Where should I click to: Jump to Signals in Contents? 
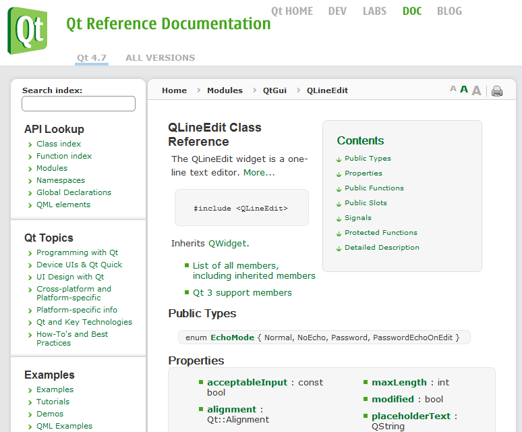(358, 218)
